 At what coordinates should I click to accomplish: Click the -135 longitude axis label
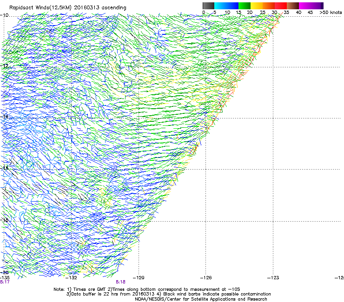(x=5, y=278)
